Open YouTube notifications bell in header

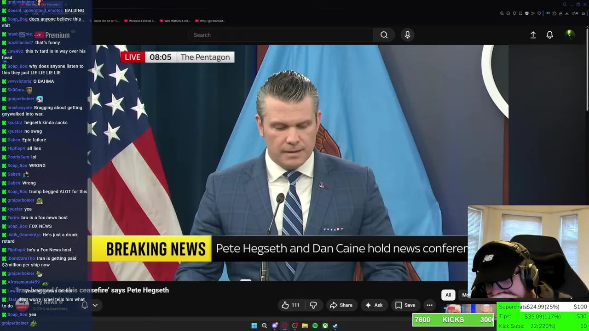549,35
